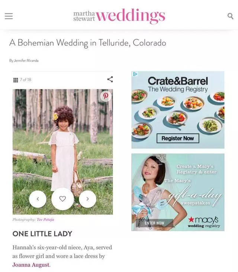
Task: Click the search magnifier icon
Action: click(230, 16)
